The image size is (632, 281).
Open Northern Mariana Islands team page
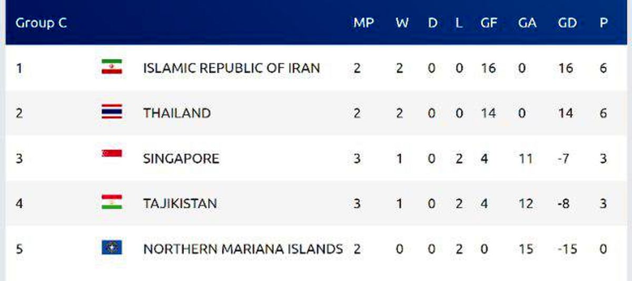point(243,249)
